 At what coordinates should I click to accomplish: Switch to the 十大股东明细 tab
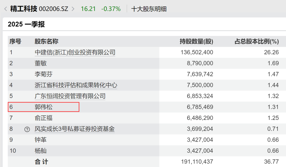click(149, 9)
